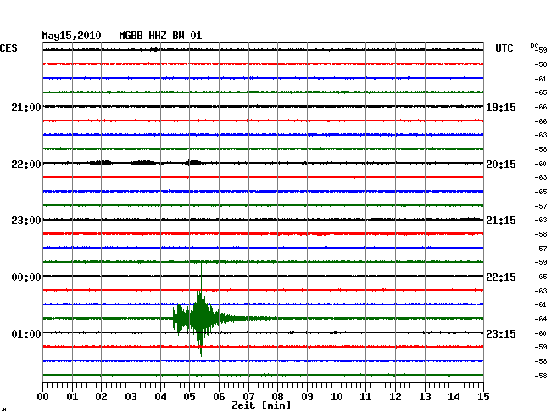Select the 22:15 UTC time label
This screenshot has width=551, height=419.
click(501, 277)
